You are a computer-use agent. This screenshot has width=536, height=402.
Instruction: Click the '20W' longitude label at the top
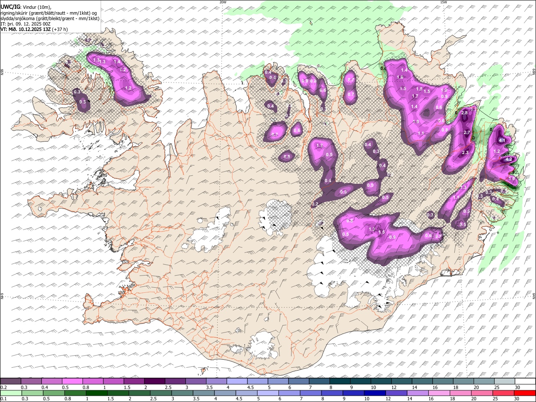pyautogui.click(x=223, y=2)
